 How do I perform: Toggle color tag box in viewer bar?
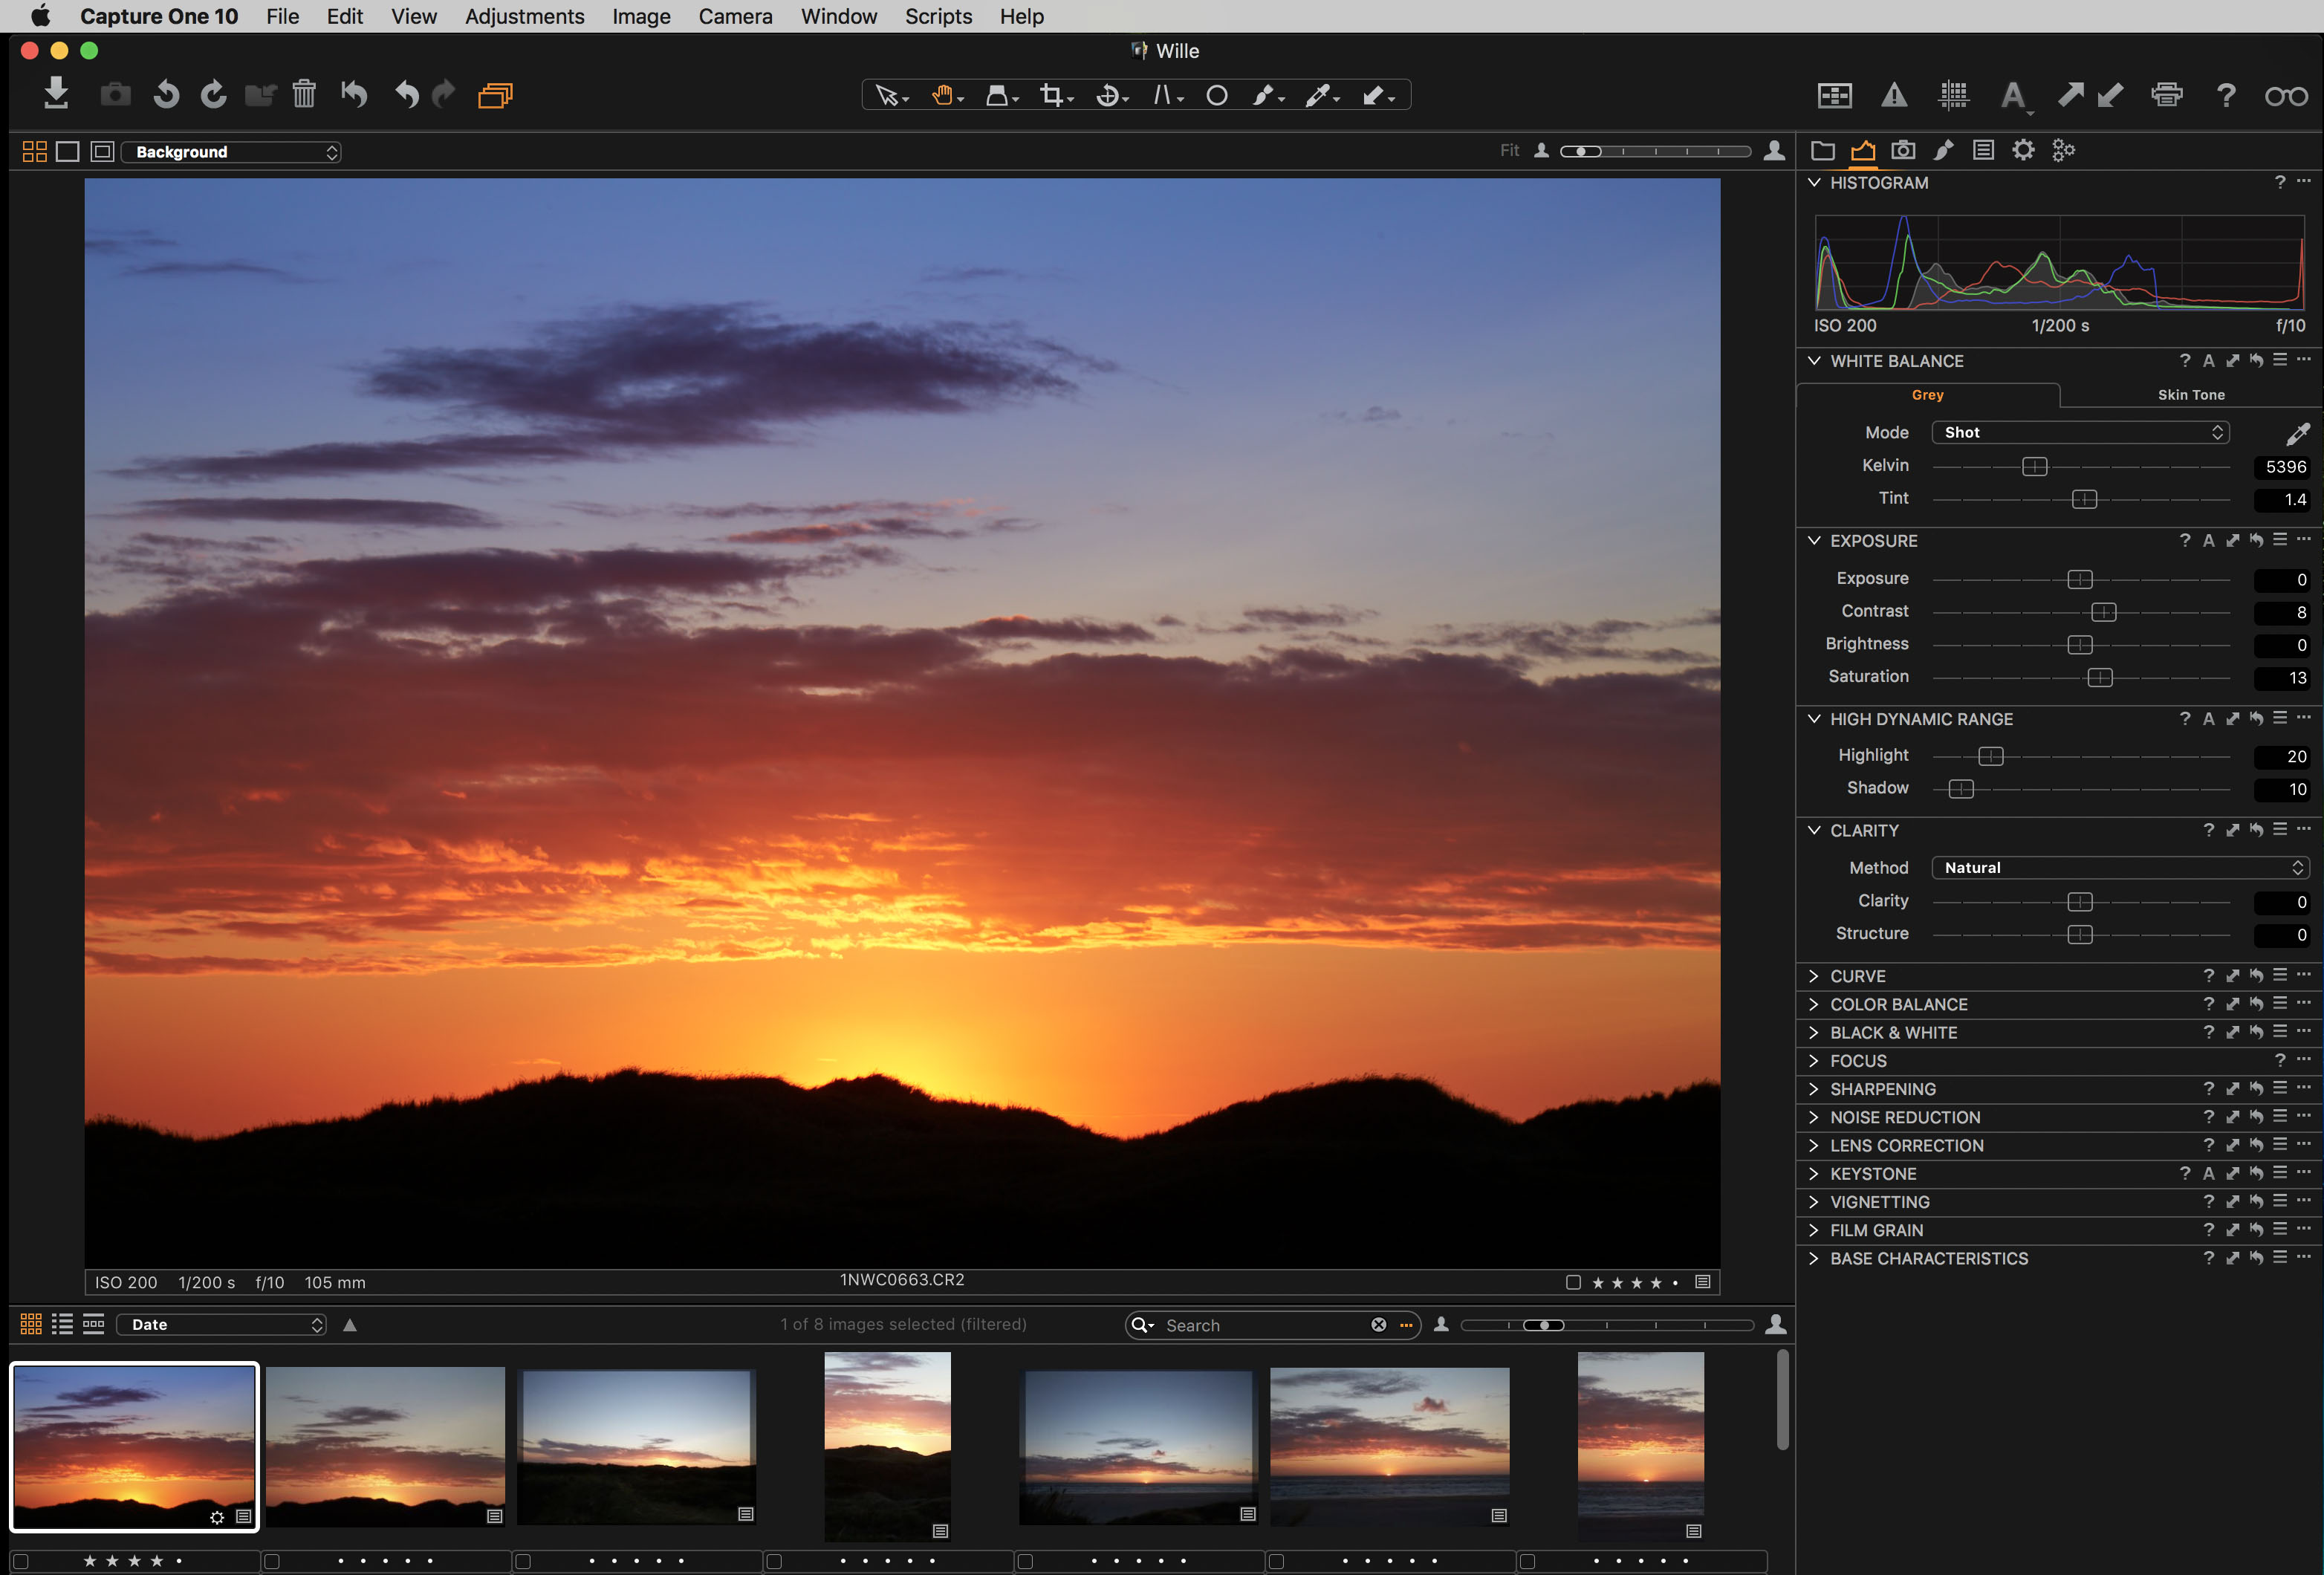(x=1573, y=1282)
